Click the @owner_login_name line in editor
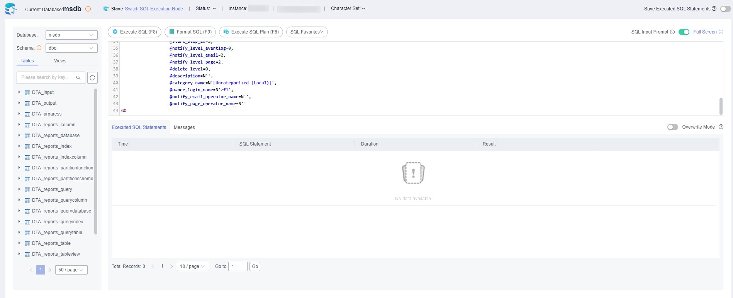This screenshot has height=298, width=733. [x=201, y=90]
